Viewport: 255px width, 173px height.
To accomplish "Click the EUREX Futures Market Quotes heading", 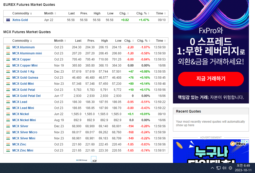I will coord(29,5).
